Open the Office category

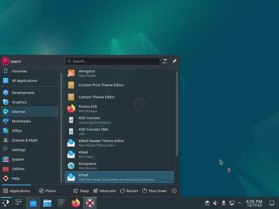[29, 131]
